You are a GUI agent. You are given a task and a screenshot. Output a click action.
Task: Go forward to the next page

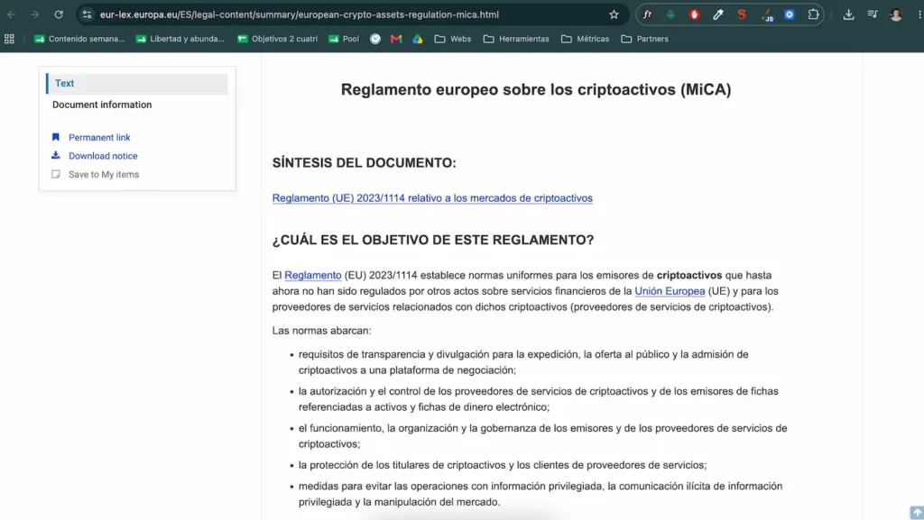tap(35, 14)
